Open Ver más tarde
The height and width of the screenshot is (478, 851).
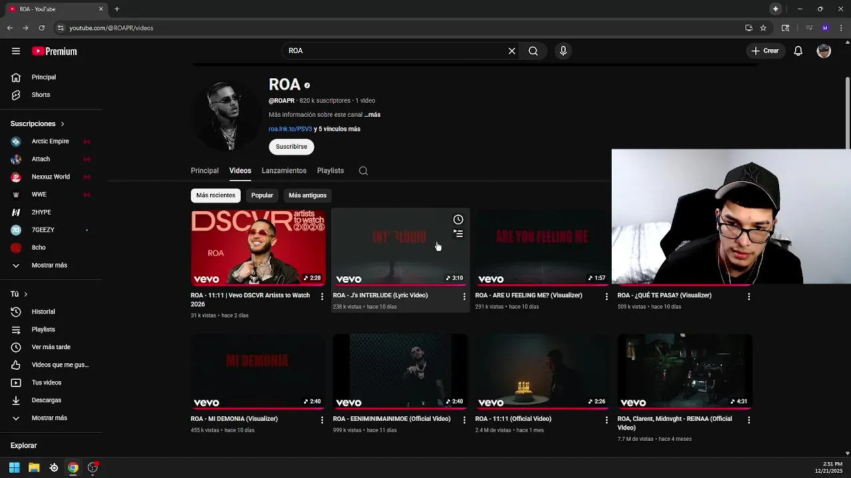point(51,347)
